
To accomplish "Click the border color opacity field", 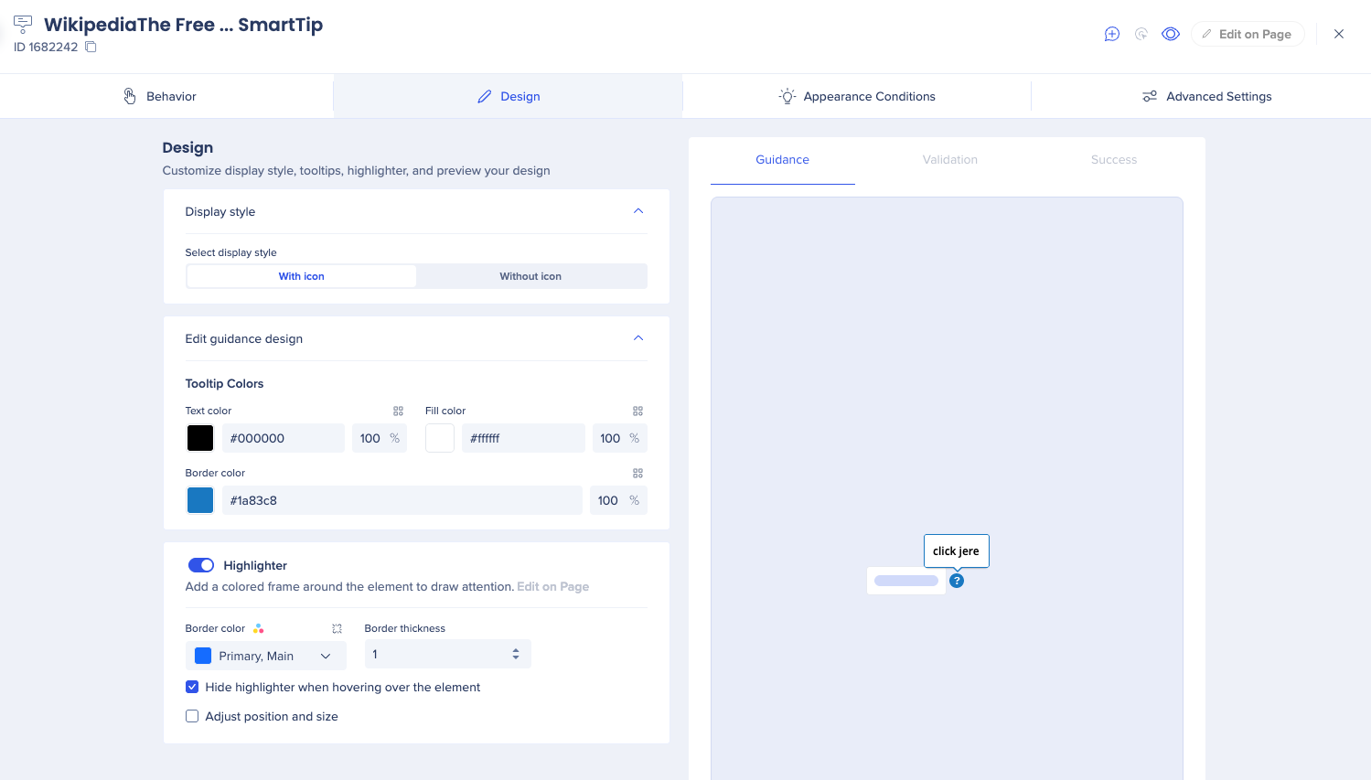I will pyautogui.click(x=618, y=500).
